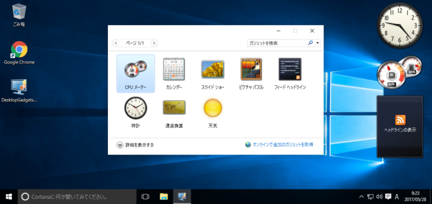Viewport: 432px width, 204px height.
Task: Open File Explorer from the taskbar
Action: [164, 197]
